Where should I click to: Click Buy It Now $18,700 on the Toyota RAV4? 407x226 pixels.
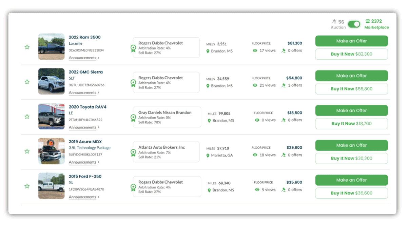(351, 123)
